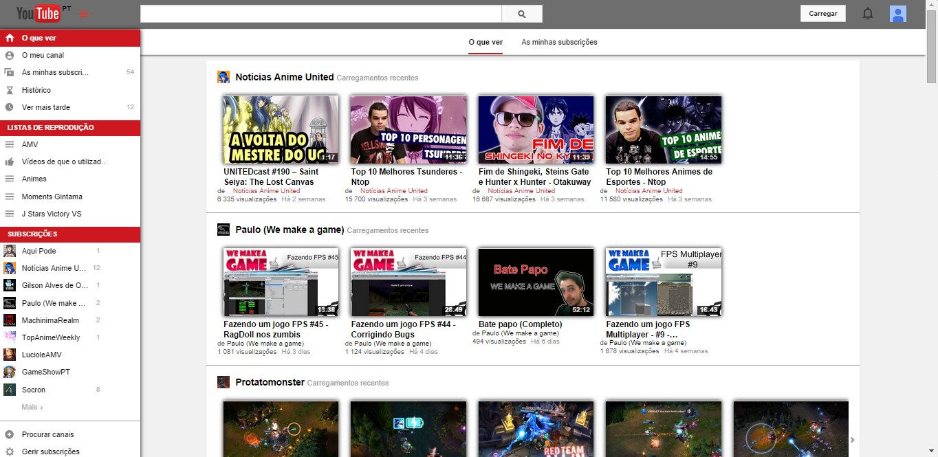Play Fazendo um jogo FPS #45 thumbnail
The image size is (938, 457).
(x=281, y=282)
